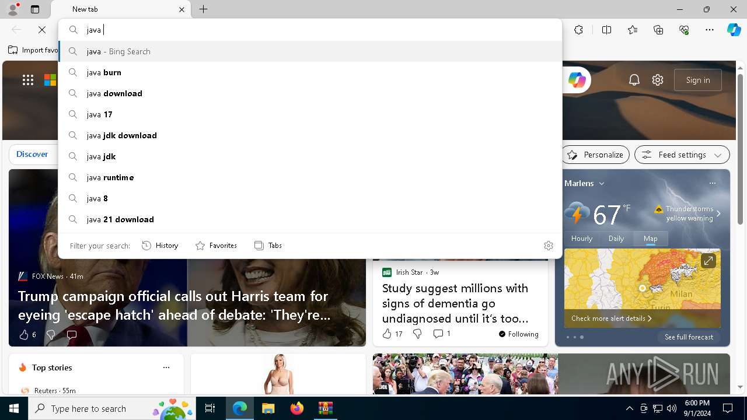Filter search by History

coord(160,246)
